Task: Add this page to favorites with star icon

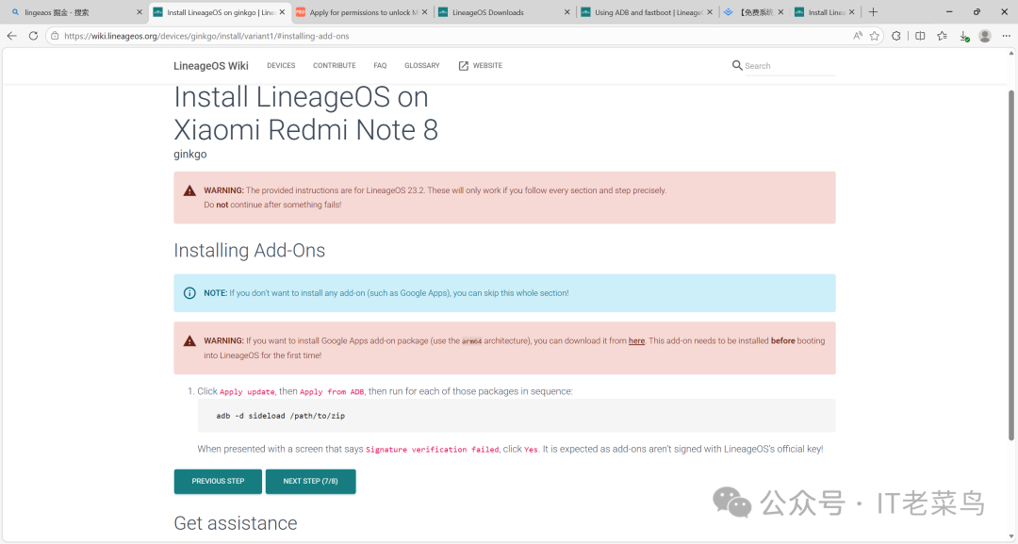Action: tap(875, 36)
